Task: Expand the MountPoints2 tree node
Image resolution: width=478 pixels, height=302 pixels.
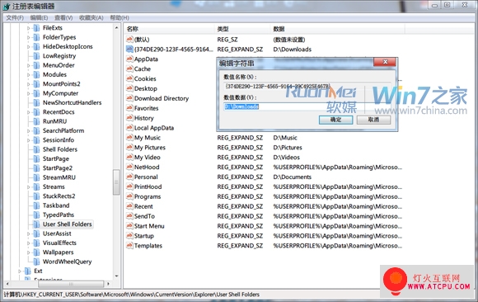Action: pyautogui.click(x=28, y=84)
